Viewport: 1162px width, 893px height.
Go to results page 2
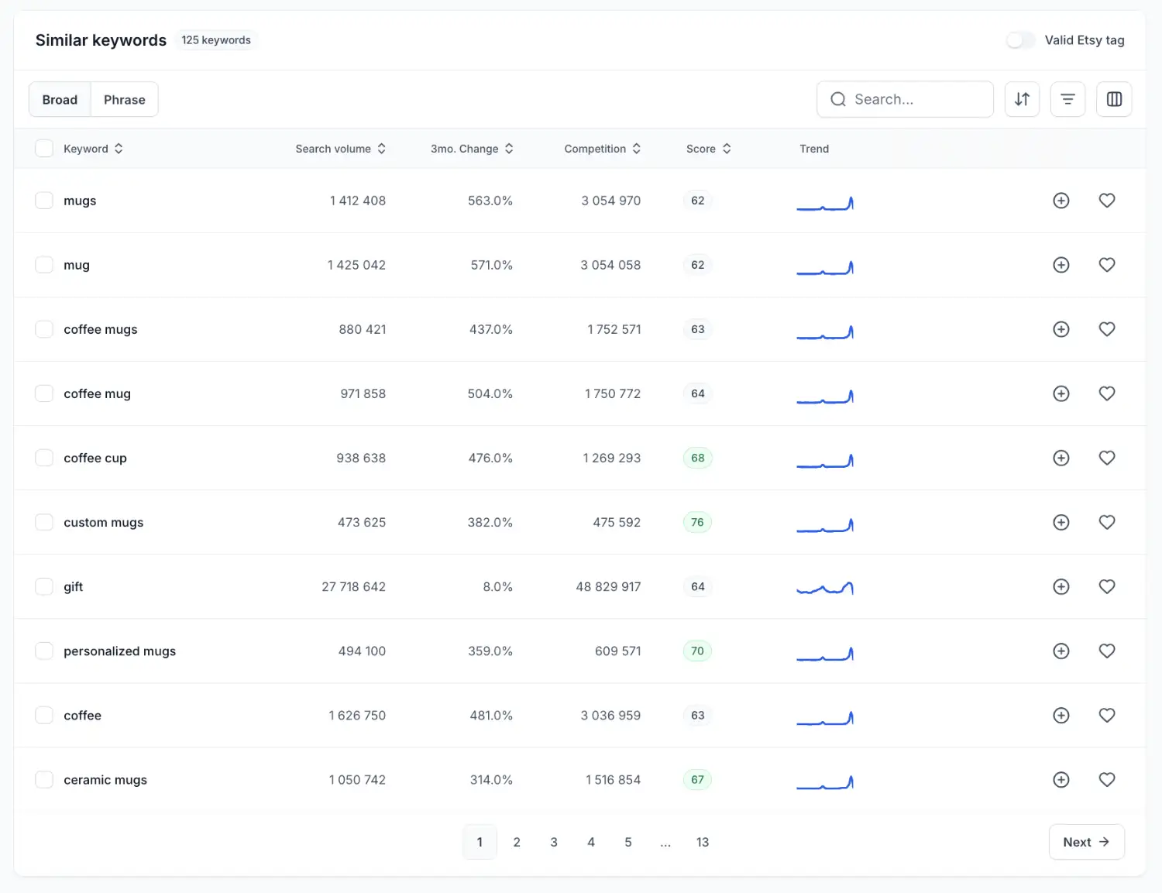tap(517, 842)
